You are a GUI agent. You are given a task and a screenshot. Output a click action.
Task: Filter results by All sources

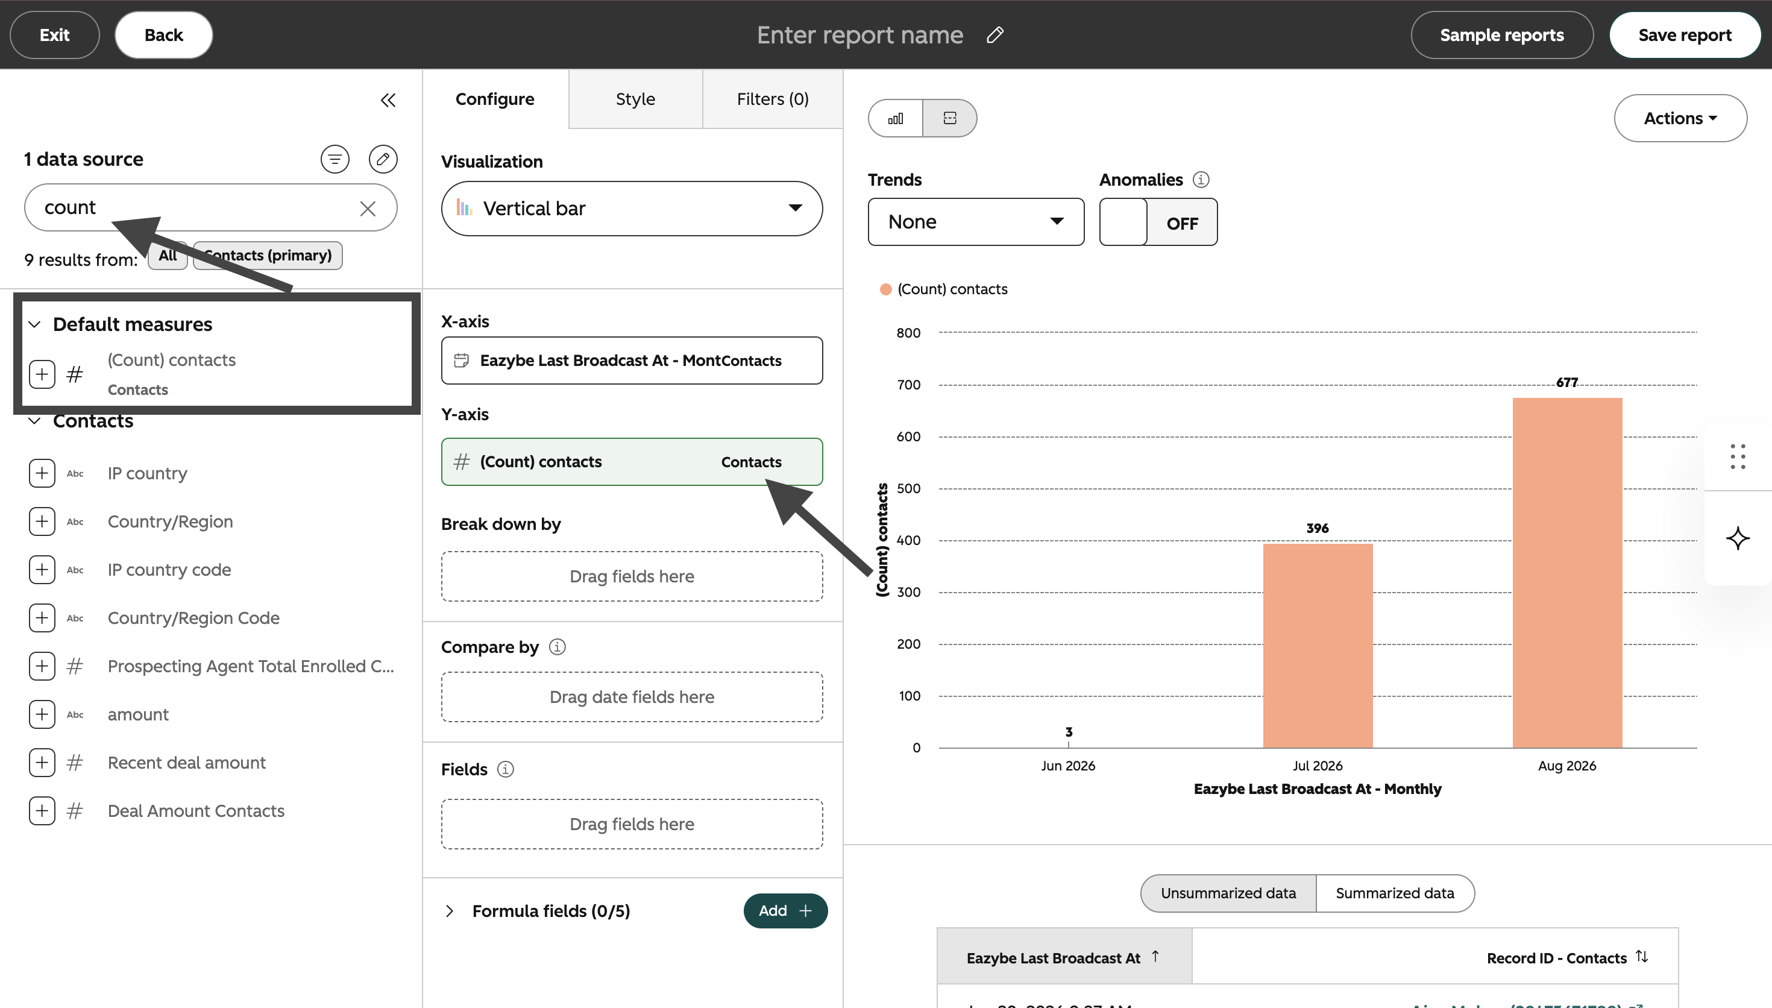pos(168,256)
